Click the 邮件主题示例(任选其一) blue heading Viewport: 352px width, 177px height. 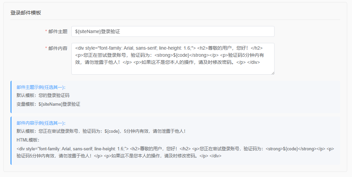[41, 87]
